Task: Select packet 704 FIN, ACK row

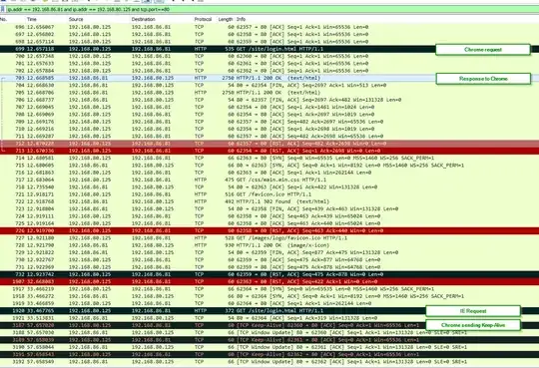Action: pyautogui.click(x=269, y=85)
